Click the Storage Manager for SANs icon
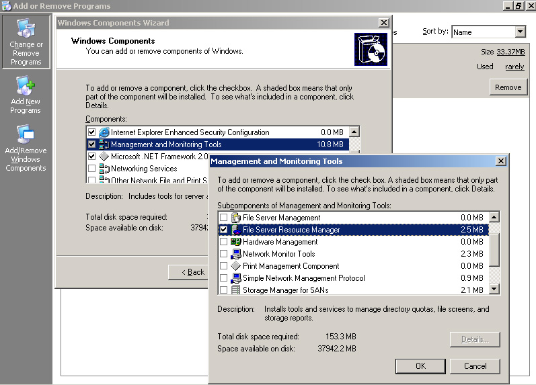 [x=236, y=290]
